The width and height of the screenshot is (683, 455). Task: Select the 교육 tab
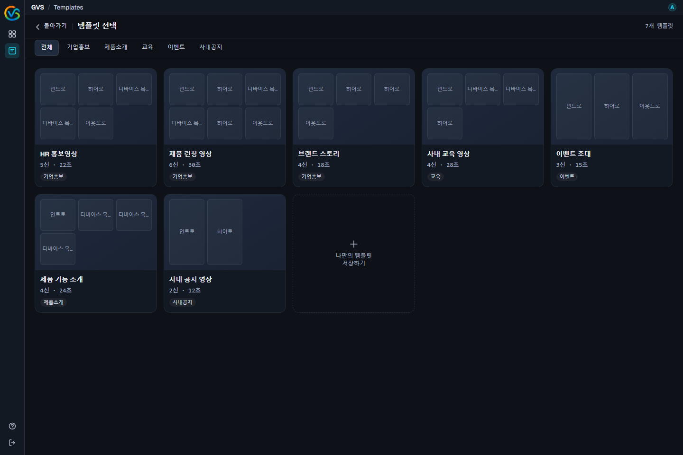click(x=148, y=47)
